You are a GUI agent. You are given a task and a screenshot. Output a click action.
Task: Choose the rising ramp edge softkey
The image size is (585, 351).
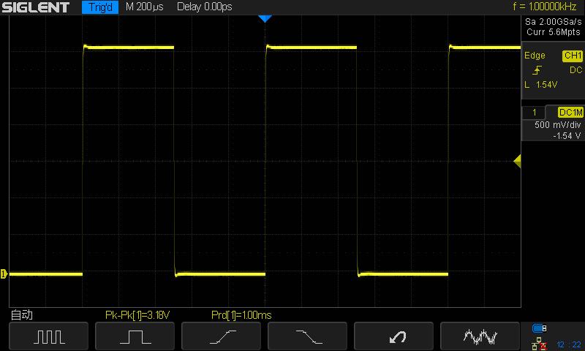click(x=222, y=336)
